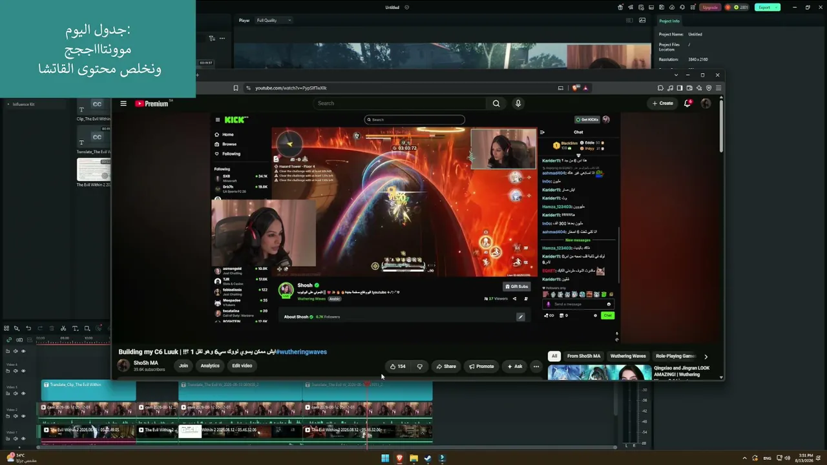The width and height of the screenshot is (827, 465).
Task: Expand the browser tab search chevron
Action: [676, 75]
